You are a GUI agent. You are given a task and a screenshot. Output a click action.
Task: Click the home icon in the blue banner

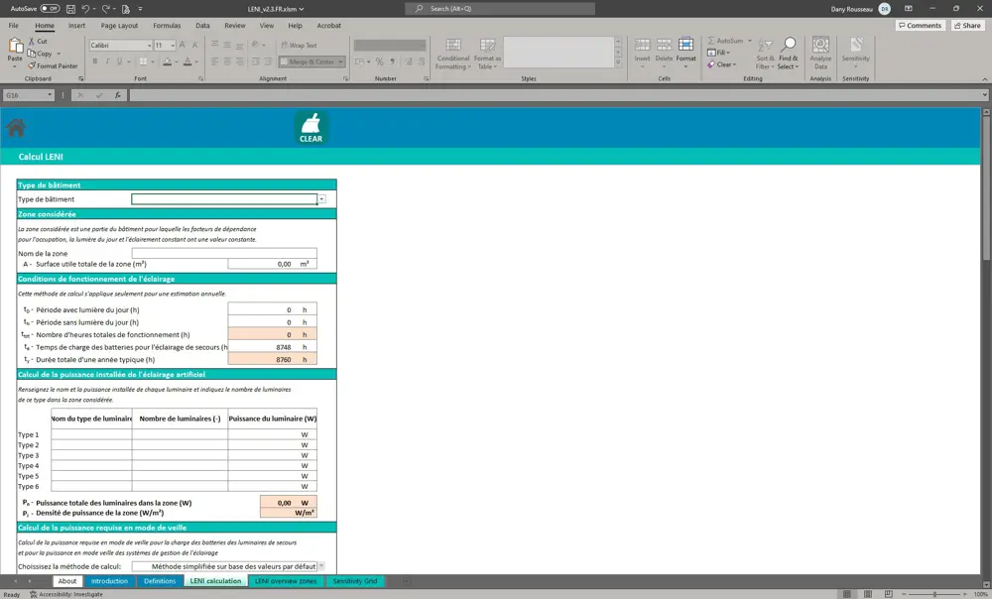pos(16,128)
